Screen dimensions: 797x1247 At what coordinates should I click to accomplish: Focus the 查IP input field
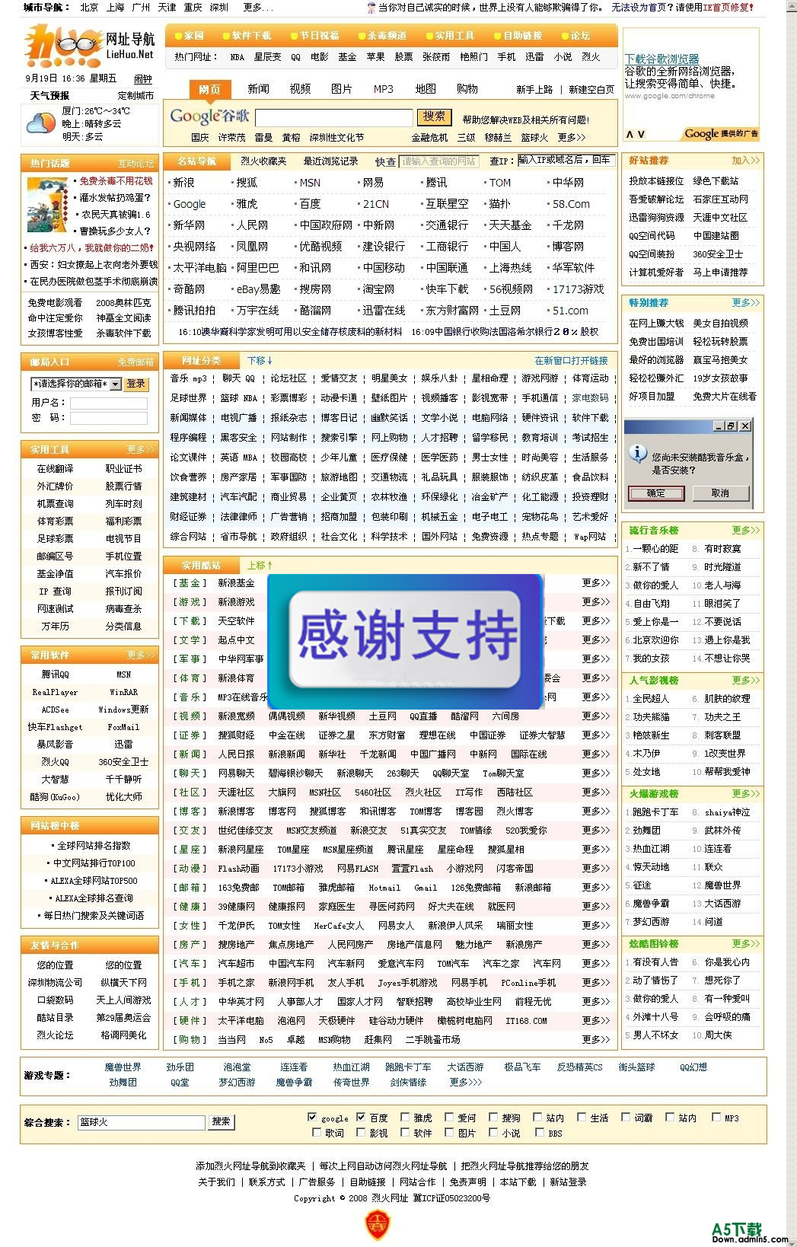pos(566,160)
